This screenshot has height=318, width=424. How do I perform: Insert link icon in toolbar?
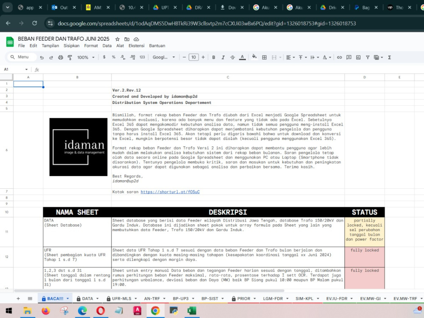(x=339, y=57)
